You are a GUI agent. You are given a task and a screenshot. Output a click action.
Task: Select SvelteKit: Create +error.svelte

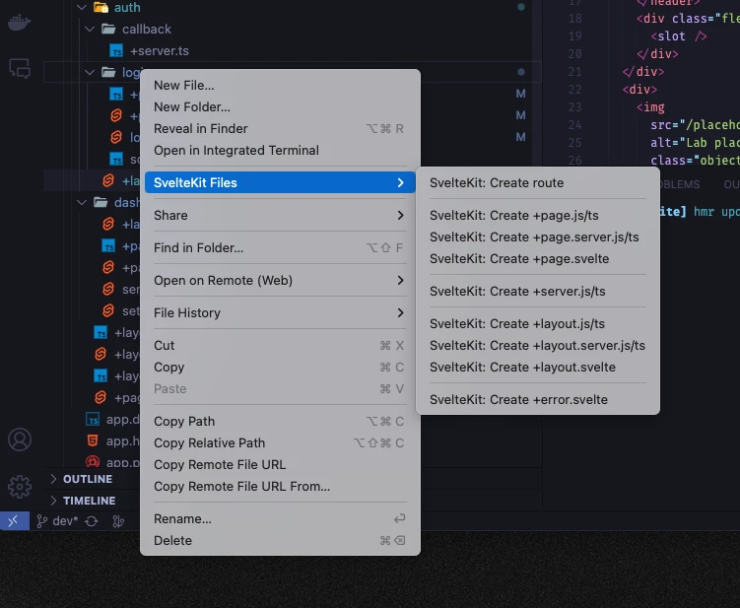pos(518,399)
